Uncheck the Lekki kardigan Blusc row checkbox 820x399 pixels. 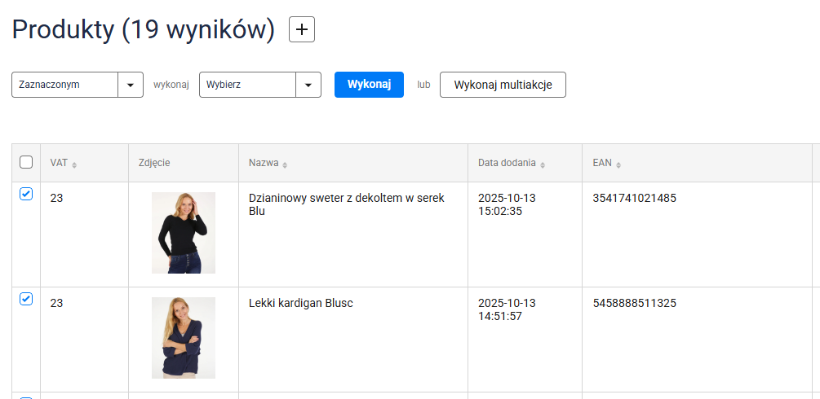click(26, 300)
